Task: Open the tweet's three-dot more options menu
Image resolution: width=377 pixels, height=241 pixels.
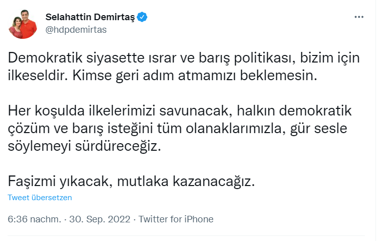Action: [x=359, y=17]
